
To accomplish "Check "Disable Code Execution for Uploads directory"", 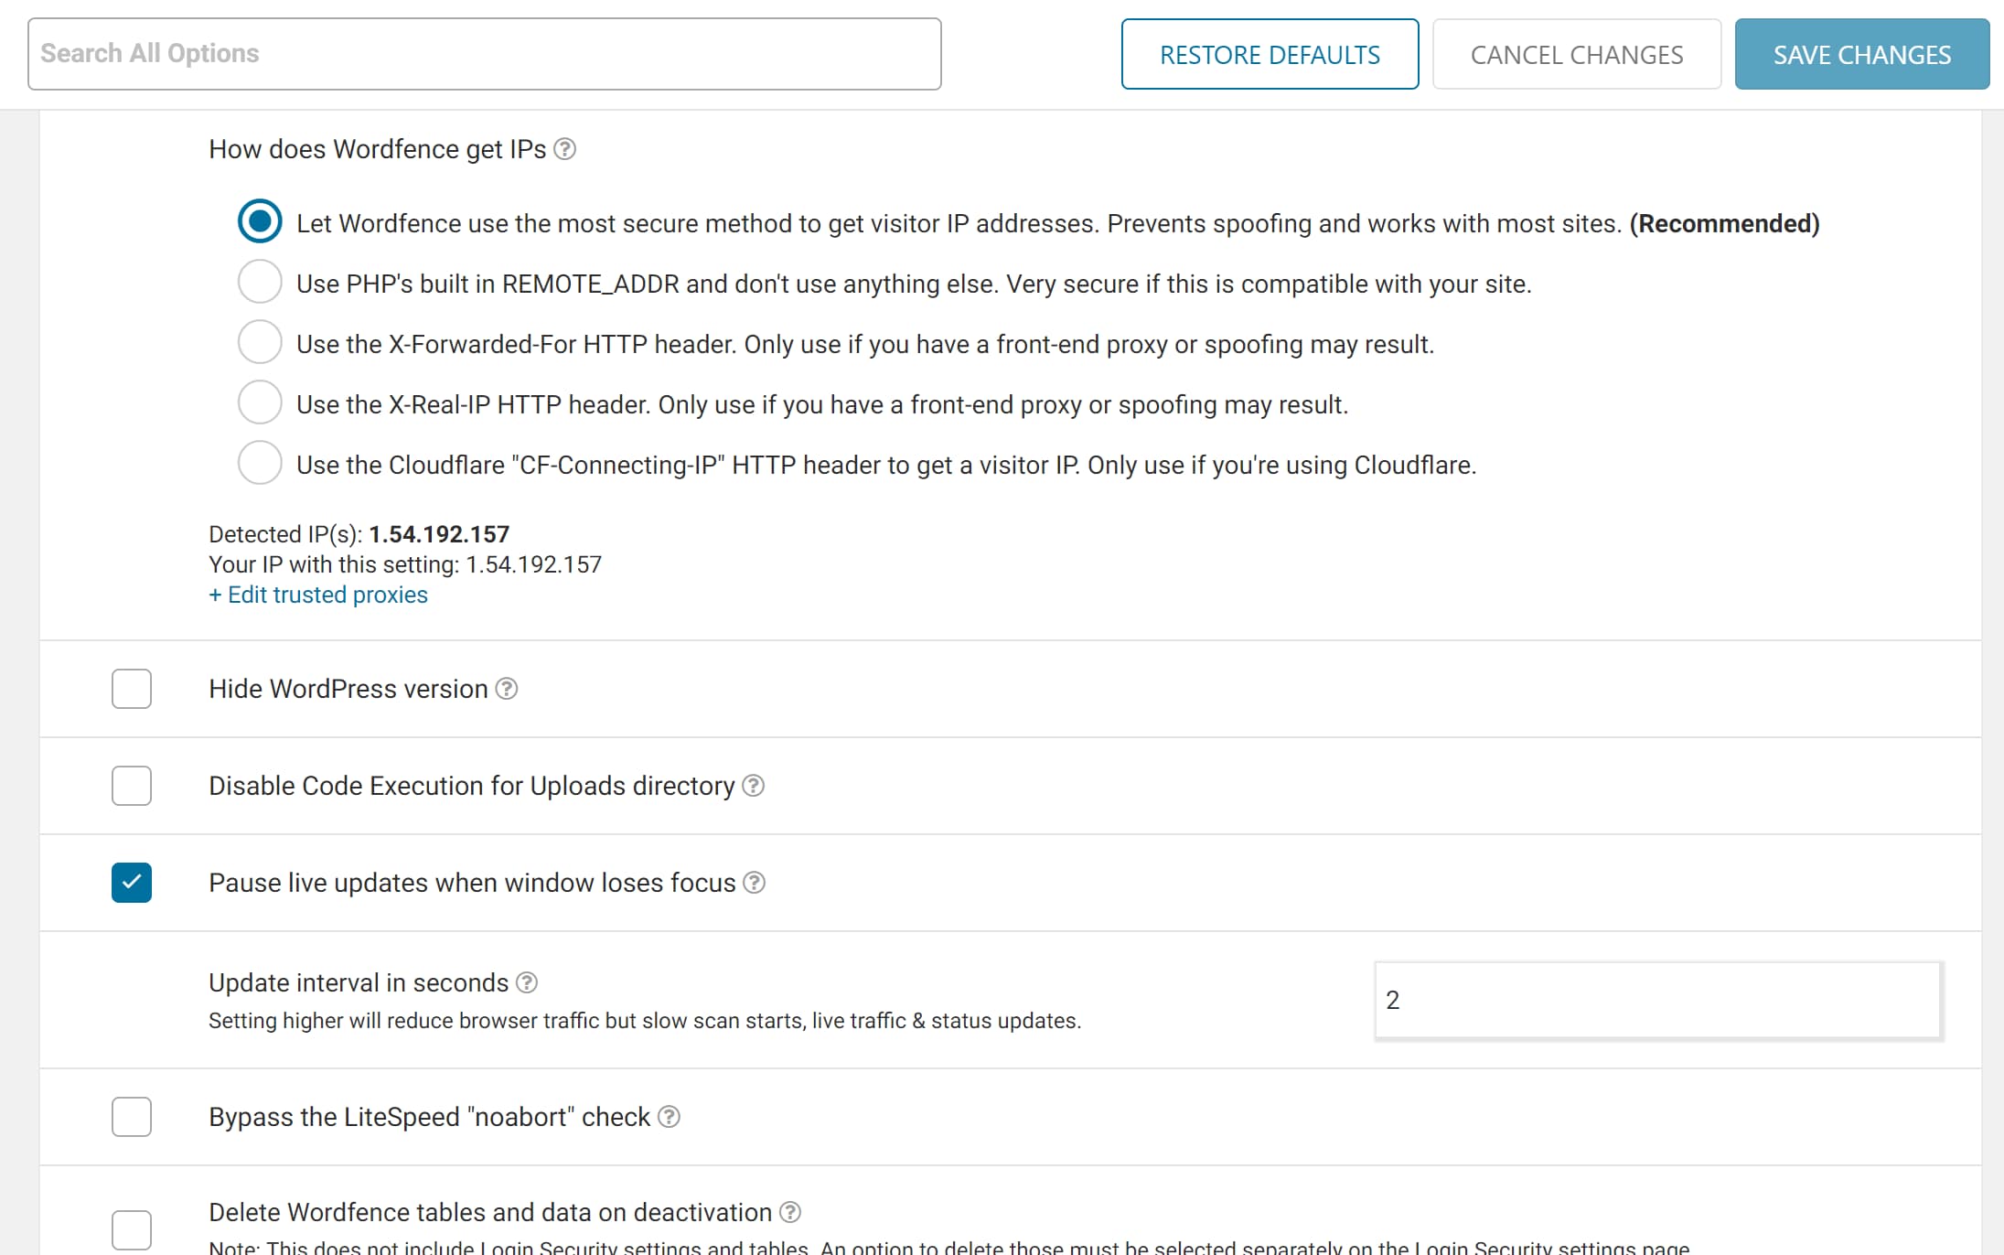I will [x=132, y=786].
